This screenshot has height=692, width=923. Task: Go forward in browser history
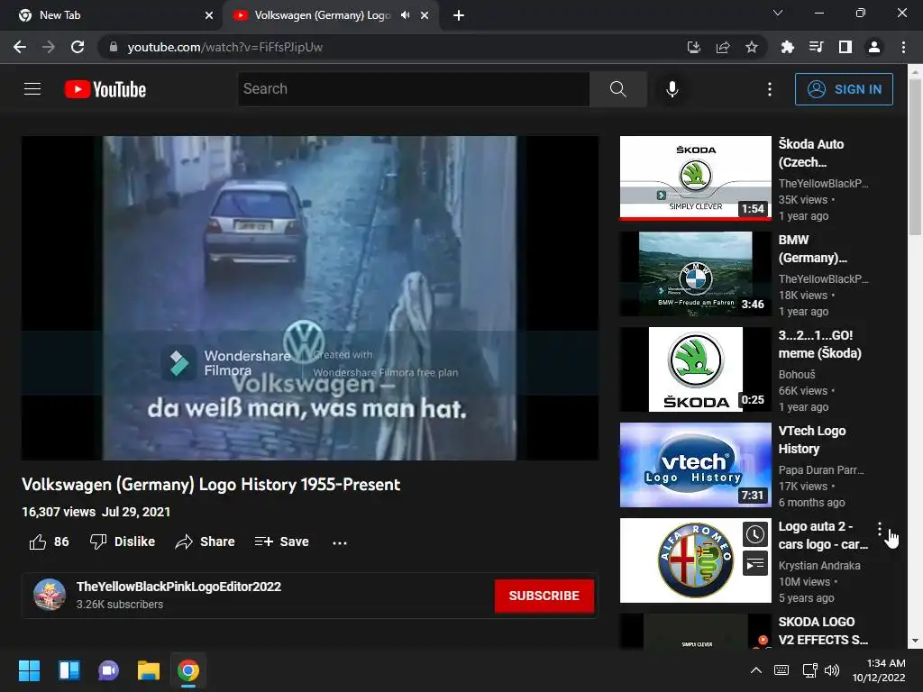click(x=49, y=47)
